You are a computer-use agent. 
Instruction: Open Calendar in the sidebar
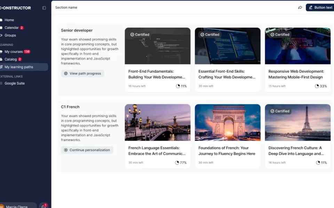(x=11, y=28)
